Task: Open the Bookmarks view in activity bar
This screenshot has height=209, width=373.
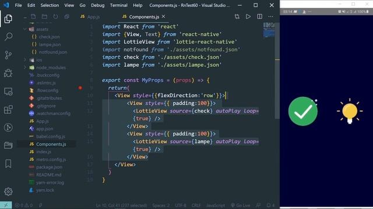Action: point(8,164)
